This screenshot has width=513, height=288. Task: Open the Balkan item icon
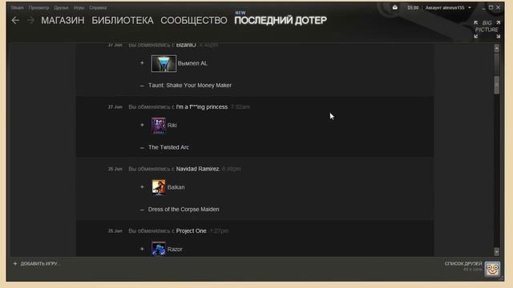tap(159, 187)
